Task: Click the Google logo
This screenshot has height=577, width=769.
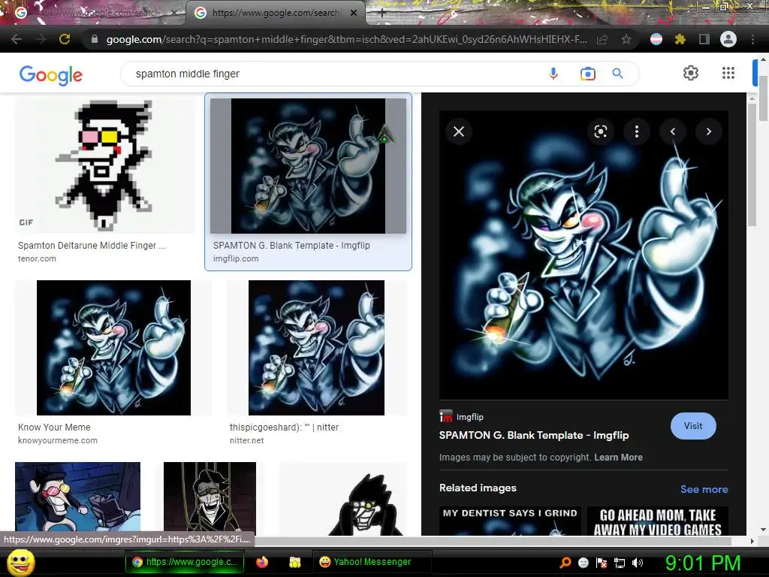Action: [x=51, y=75]
